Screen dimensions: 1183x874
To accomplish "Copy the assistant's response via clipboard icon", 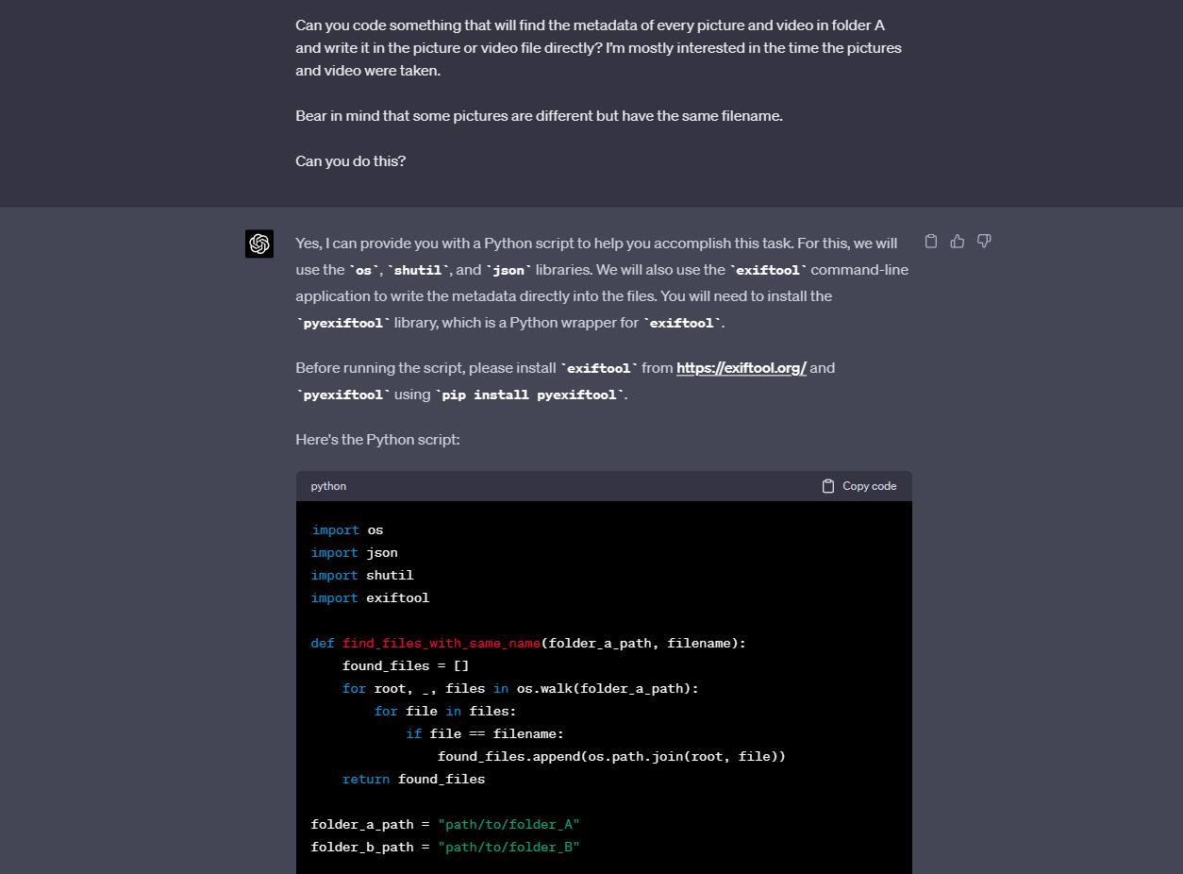I will [x=931, y=241].
